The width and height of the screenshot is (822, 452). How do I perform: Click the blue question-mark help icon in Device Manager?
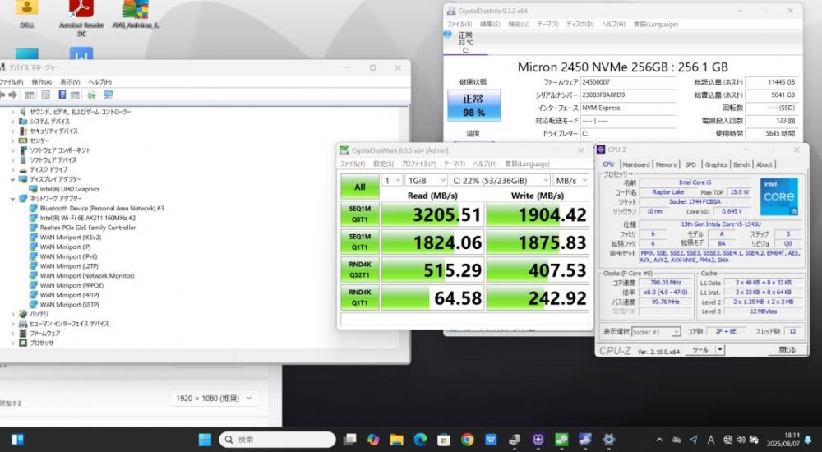click(x=62, y=95)
